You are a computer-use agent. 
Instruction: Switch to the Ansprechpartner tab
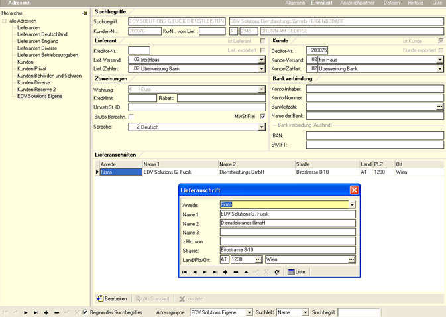[x=359, y=3]
